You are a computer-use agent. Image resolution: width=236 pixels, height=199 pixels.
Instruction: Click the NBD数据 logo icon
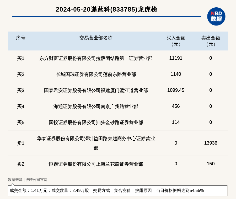click(216, 17)
